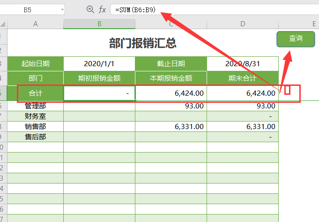The width and height of the screenshot is (319, 222).
Task: Select the entire sheet via corner triangle
Action: (3, 24)
